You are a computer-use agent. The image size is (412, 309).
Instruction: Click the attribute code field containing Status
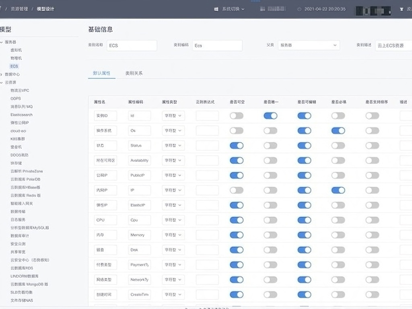pyautogui.click(x=140, y=145)
